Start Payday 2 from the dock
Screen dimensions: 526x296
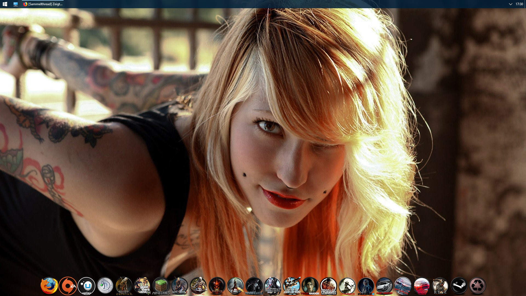point(366,286)
